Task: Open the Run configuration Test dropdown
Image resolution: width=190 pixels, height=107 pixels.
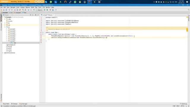Action: click(x=39, y=10)
